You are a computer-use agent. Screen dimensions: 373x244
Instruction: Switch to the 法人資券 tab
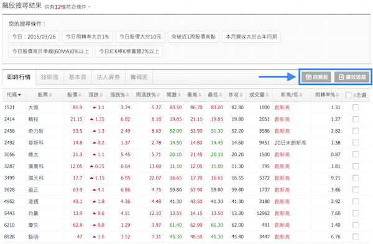tap(108, 77)
